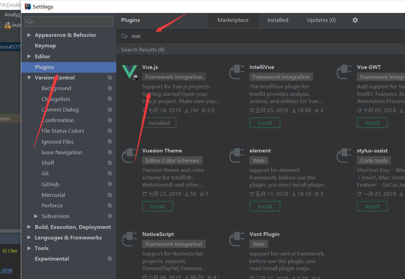Image resolution: width=405 pixels, height=279 pixels.
Task: Open the NativeScript plugin title
Action: pos(158,234)
